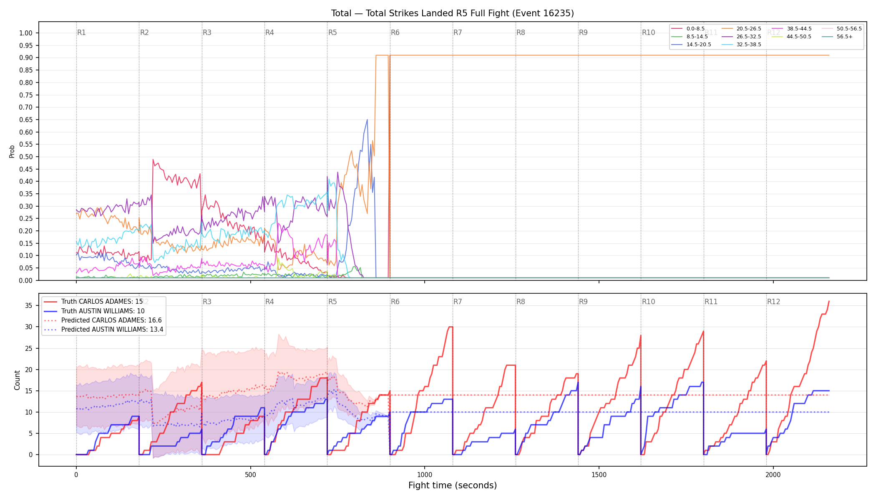Click the 'Count' y-axis label

[x=17, y=380]
